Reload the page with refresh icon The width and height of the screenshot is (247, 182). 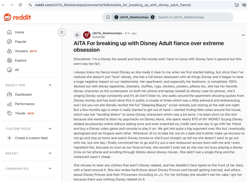pyautogui.click(x=20, y=5)
